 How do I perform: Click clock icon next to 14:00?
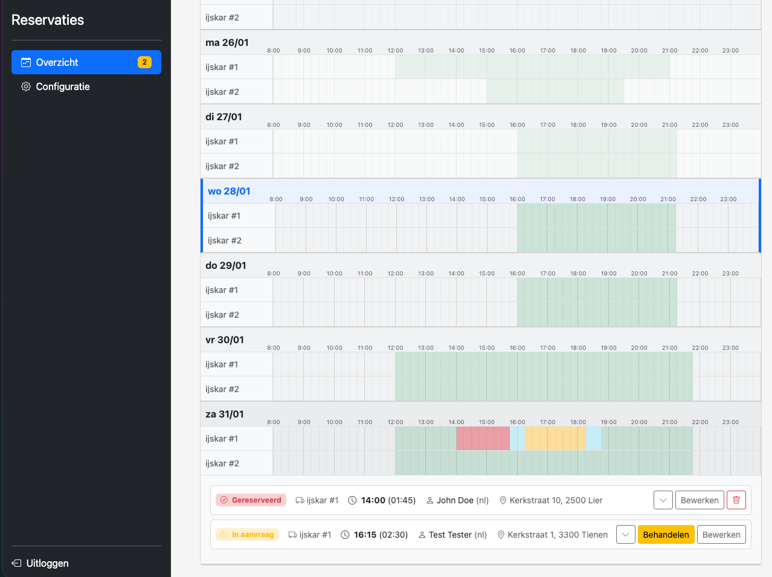pos(353,500)
